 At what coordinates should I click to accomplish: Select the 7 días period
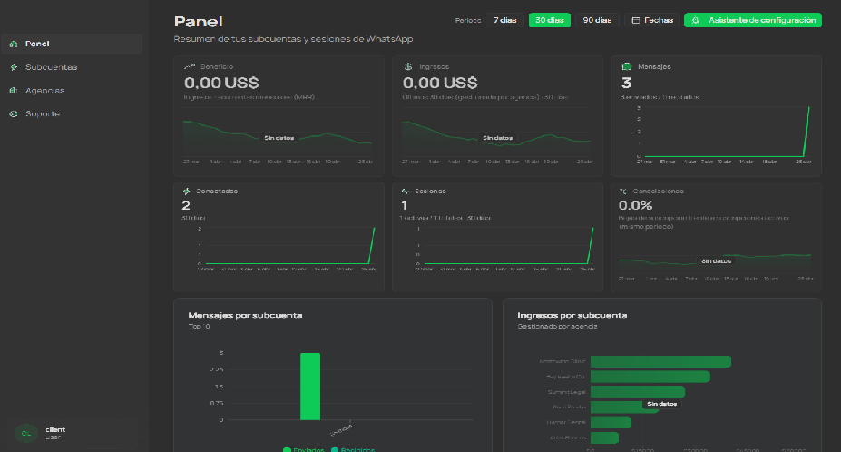[504, 20]
